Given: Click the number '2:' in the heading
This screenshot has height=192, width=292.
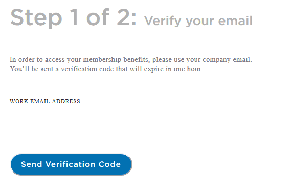Looking at the screenshot, I should (x=127, y=17).
